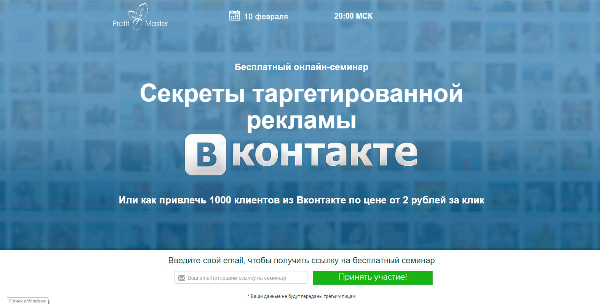Click the envelope icon in the email field

click(182, 278)
